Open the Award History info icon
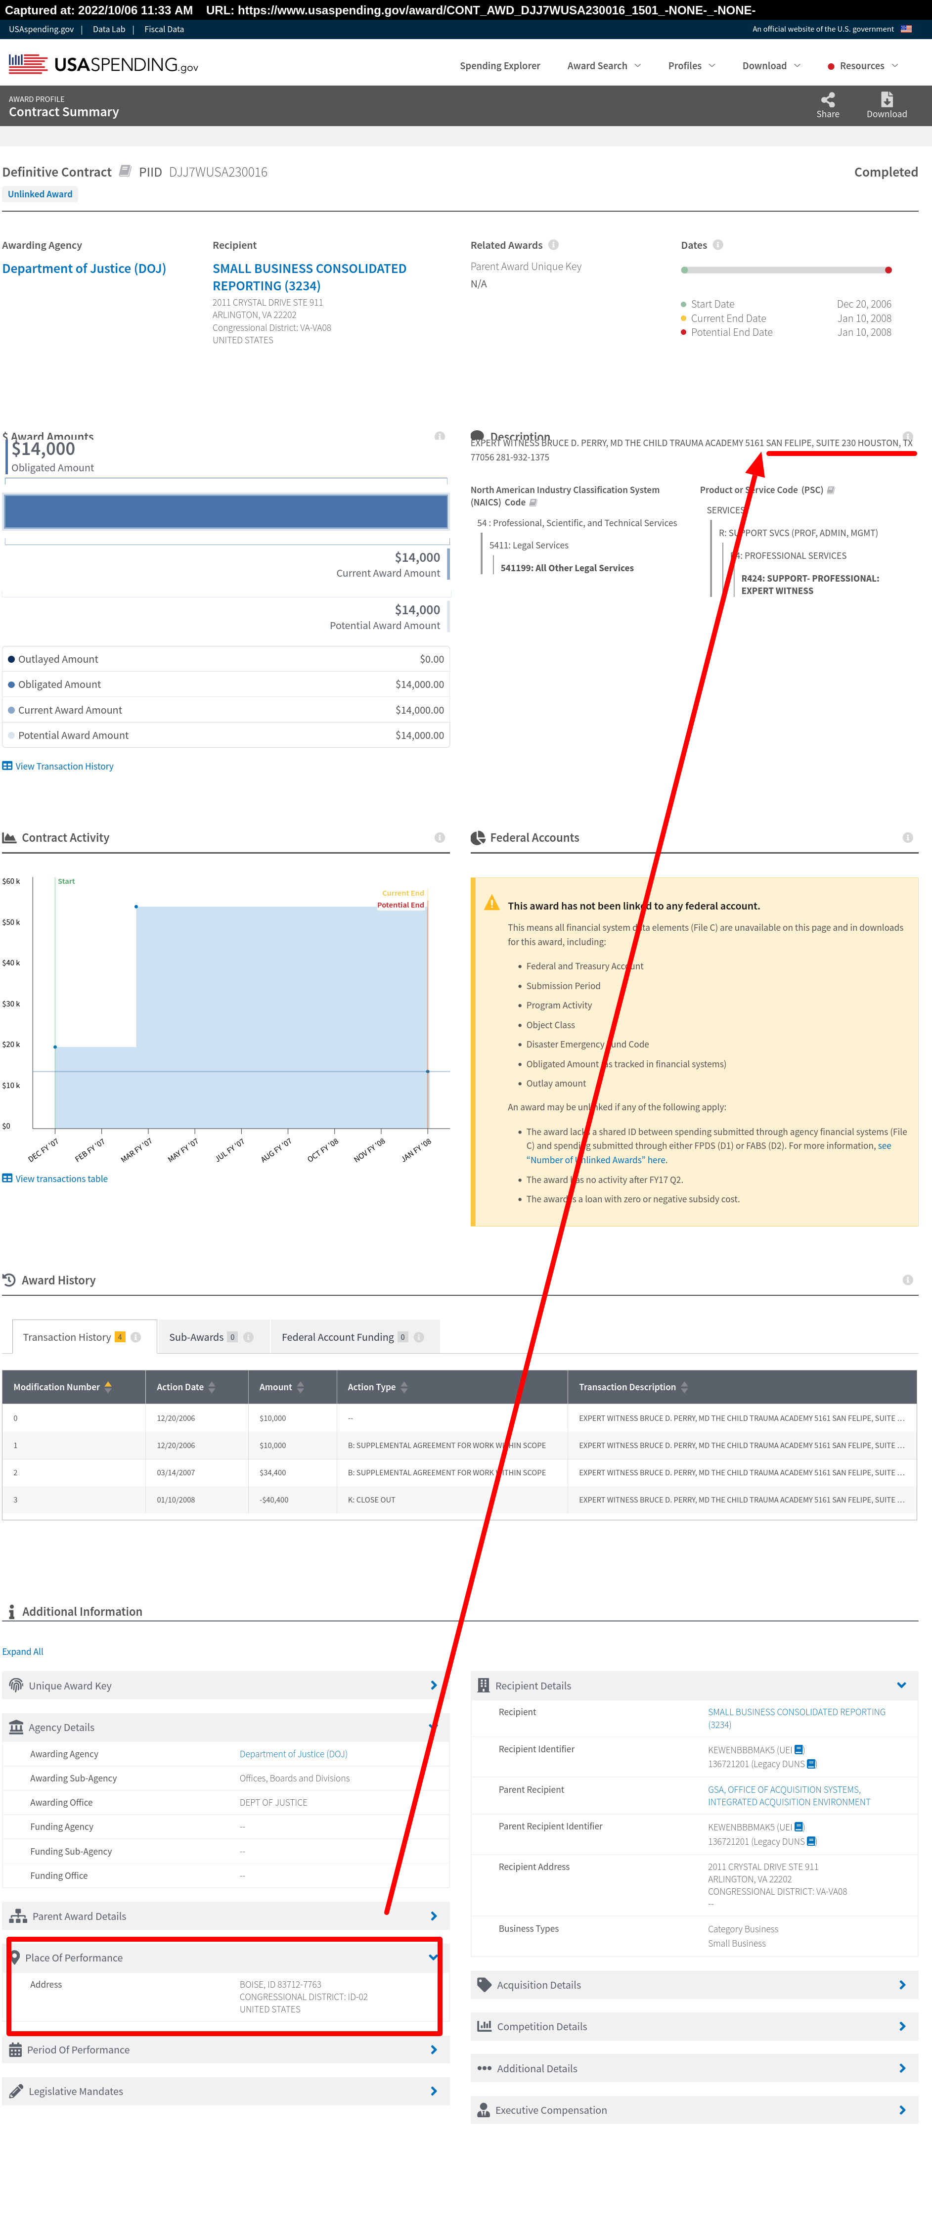The height and width of the screenshot is (2233, 932). (908, 1279)
